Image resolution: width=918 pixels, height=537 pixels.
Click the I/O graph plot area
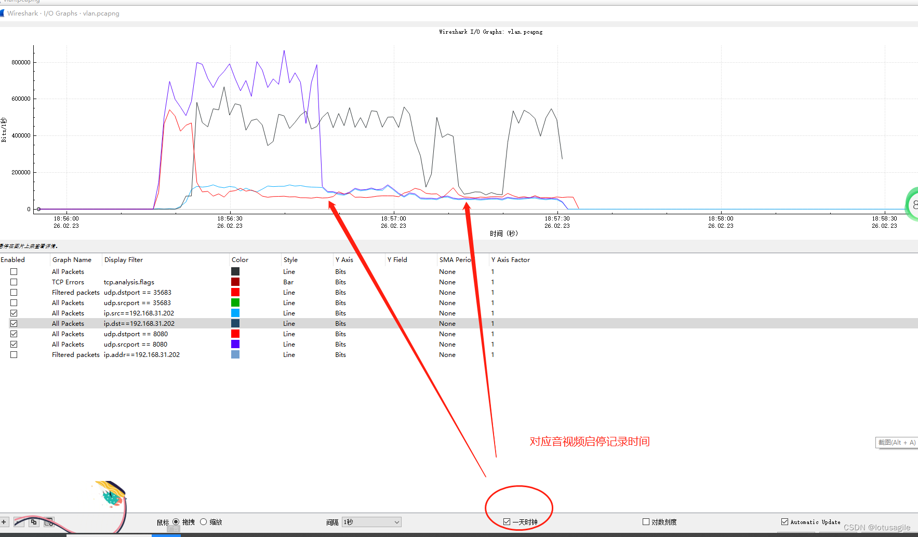[475, 129]
